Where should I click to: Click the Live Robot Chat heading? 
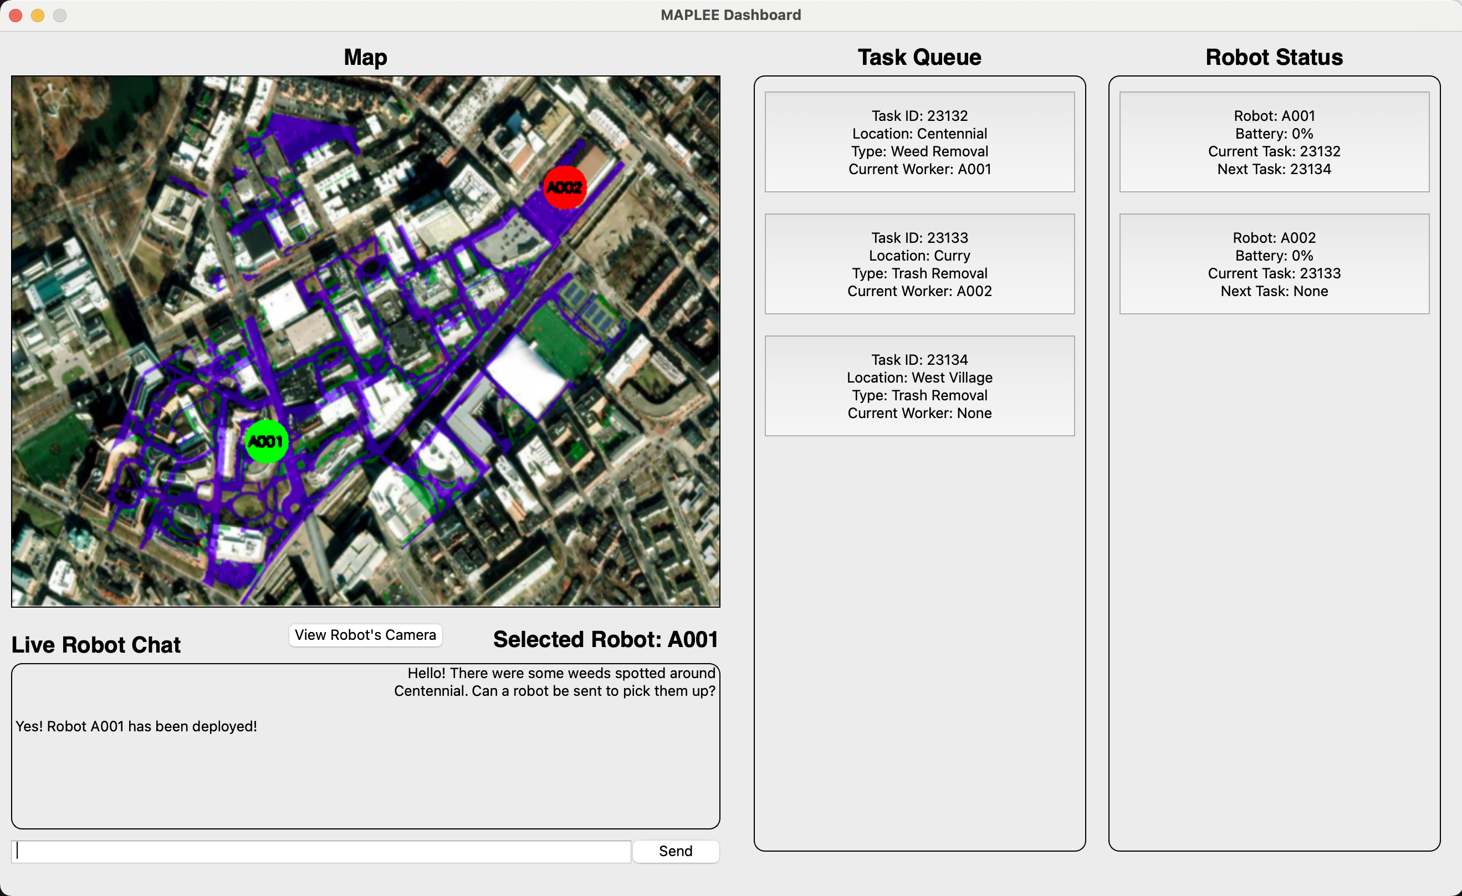tap(96, 645)
